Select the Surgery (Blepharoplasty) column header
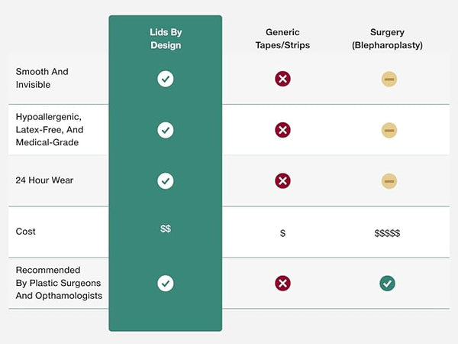This screenshot has width=458, height=344. (387, 38)
